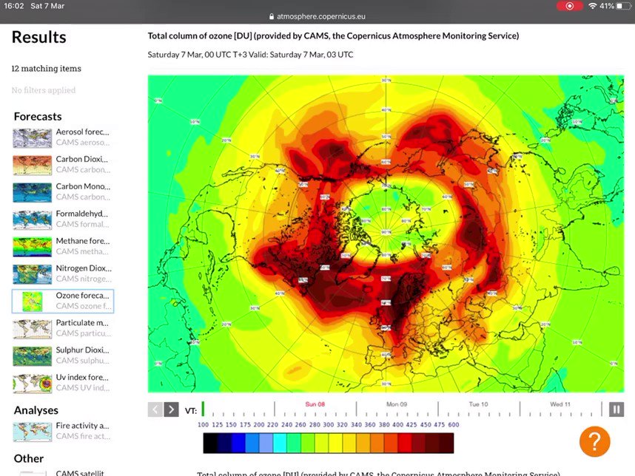Select the 'Methane fore...' link text

pyautogui.click(x=83, y=241)
